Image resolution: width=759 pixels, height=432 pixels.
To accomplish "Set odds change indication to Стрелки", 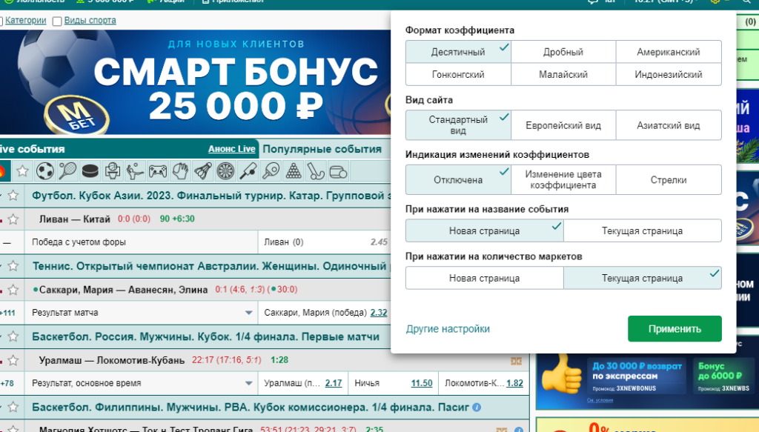I will (669, 180).
